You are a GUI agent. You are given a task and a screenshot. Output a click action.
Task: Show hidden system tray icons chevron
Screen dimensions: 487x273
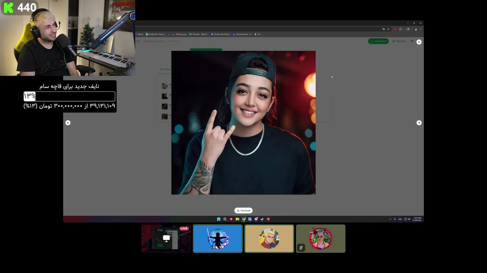pos(390,219)
